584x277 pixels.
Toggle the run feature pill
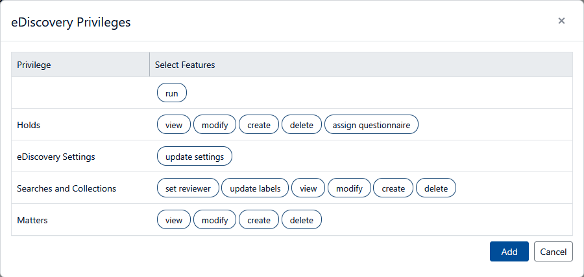(172, 93)
